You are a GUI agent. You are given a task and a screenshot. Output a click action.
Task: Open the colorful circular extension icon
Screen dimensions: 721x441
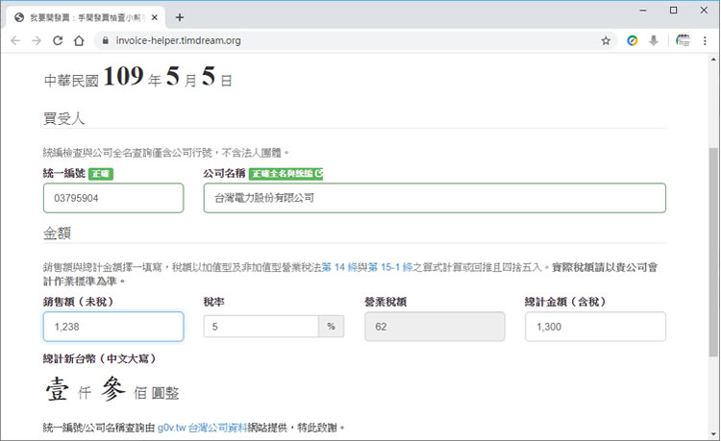tap(633, 40)
